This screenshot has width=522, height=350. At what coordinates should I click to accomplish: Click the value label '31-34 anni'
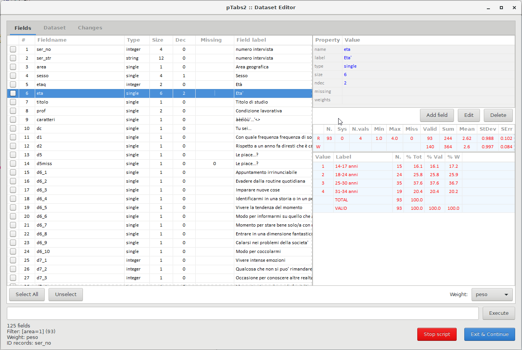pos(346,191)
